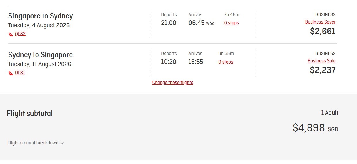Click the Qantas logo beside QF82

point(11,34)
